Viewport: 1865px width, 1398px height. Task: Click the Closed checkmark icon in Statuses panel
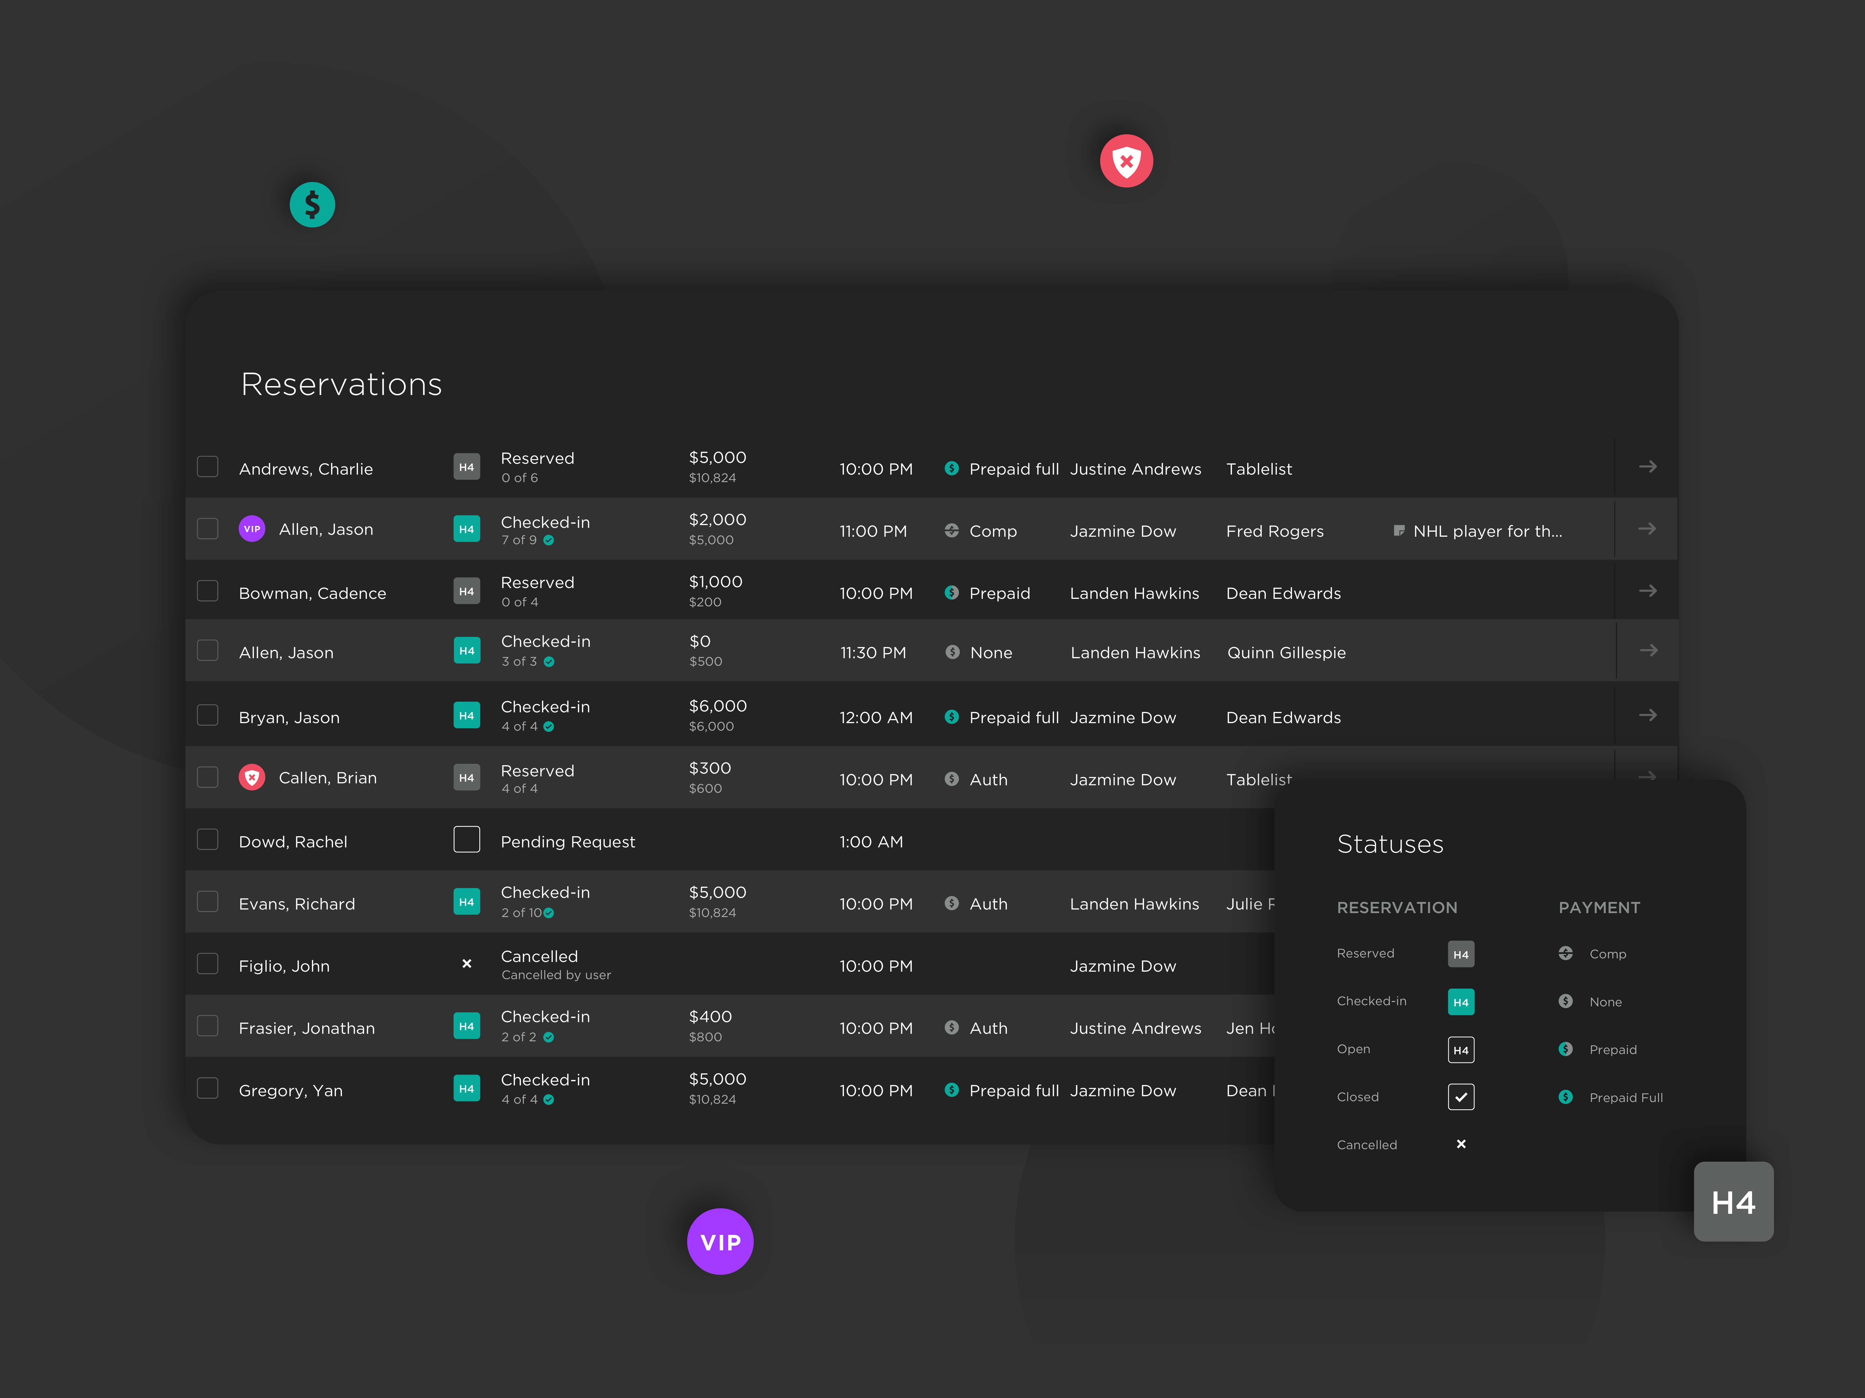click(x=1461, y=1097)
